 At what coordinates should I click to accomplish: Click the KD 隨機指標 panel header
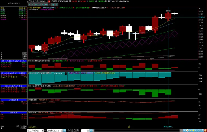(x=14, y=100)
